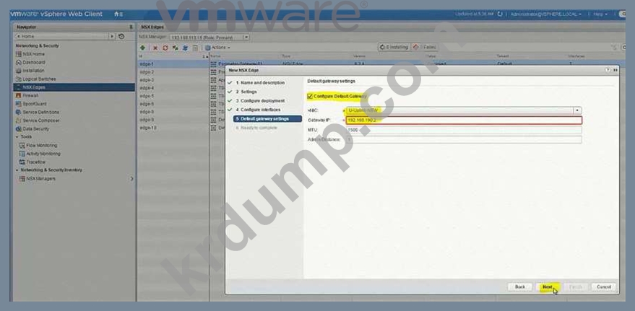Pin the Navigator panel
The width and height of the screenshot is (635, 311).
[131, 27]
